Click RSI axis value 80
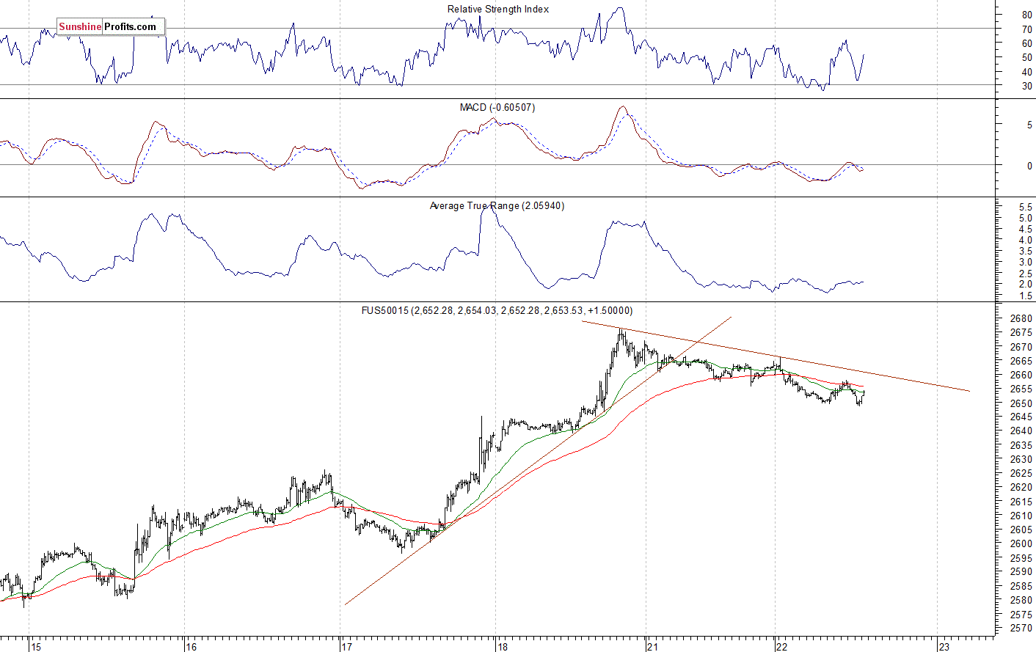This screenshot has height=652, width=1036. click(1026, 15)
